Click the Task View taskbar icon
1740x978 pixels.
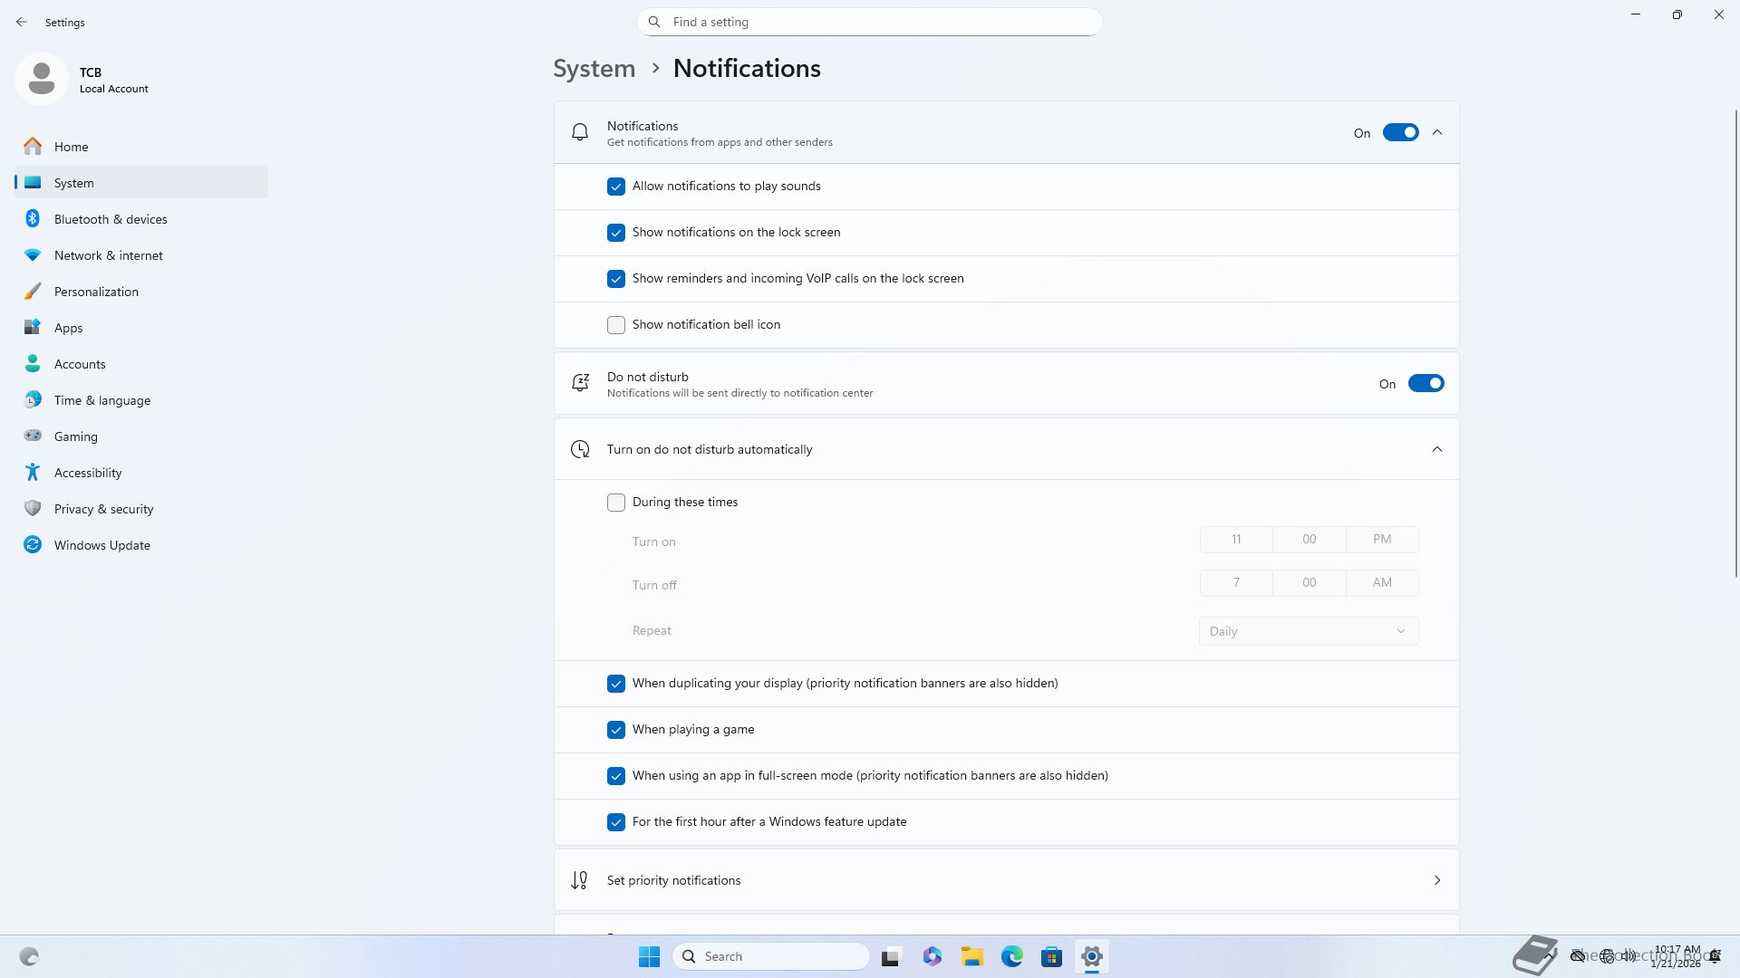coord(892,956)
